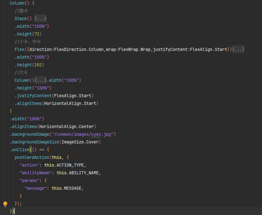The height and width of the screenshot is (215, 262).
Task: Place cursor at the closing '})' on last line
Action: (12, 211)
